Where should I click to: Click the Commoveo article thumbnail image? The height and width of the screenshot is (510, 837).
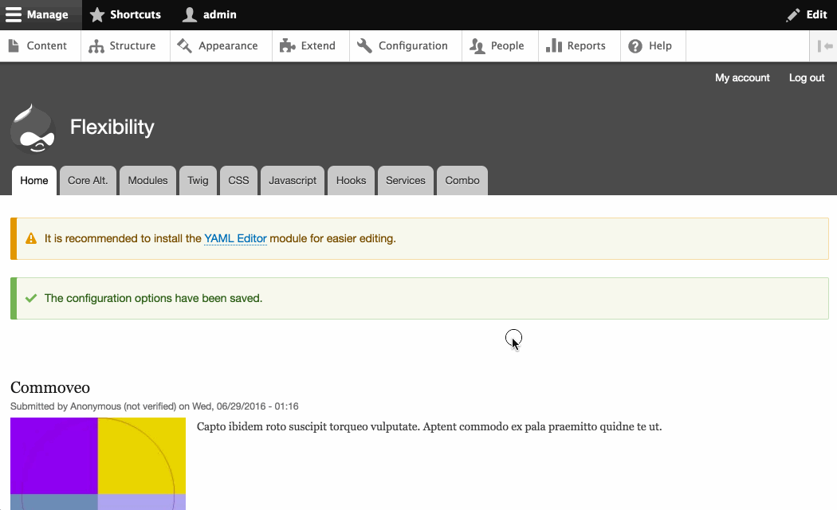(x=98, y=464)
